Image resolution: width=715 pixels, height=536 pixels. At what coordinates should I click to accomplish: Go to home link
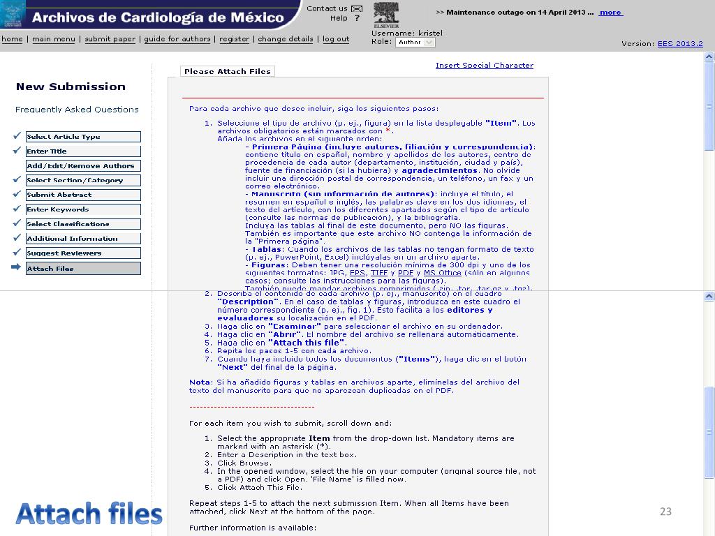pyautogui.click(x=12, y=39)
